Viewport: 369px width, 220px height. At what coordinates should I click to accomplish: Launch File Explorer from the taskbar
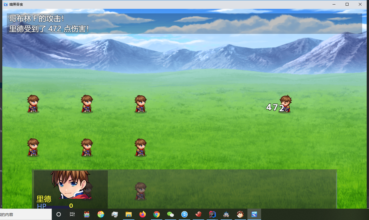[x=129, y=214]
